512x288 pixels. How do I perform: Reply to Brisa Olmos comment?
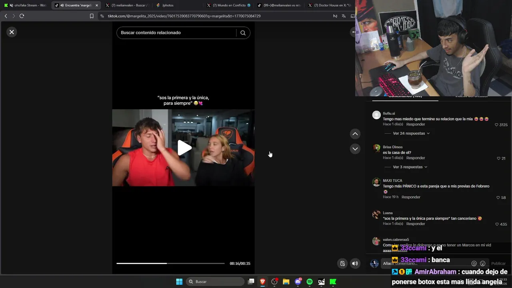(x=416, y=158)
